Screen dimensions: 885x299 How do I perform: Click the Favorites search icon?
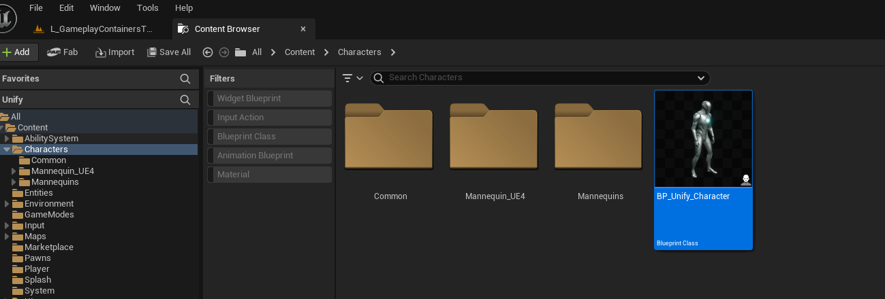[x=185, y=79]
